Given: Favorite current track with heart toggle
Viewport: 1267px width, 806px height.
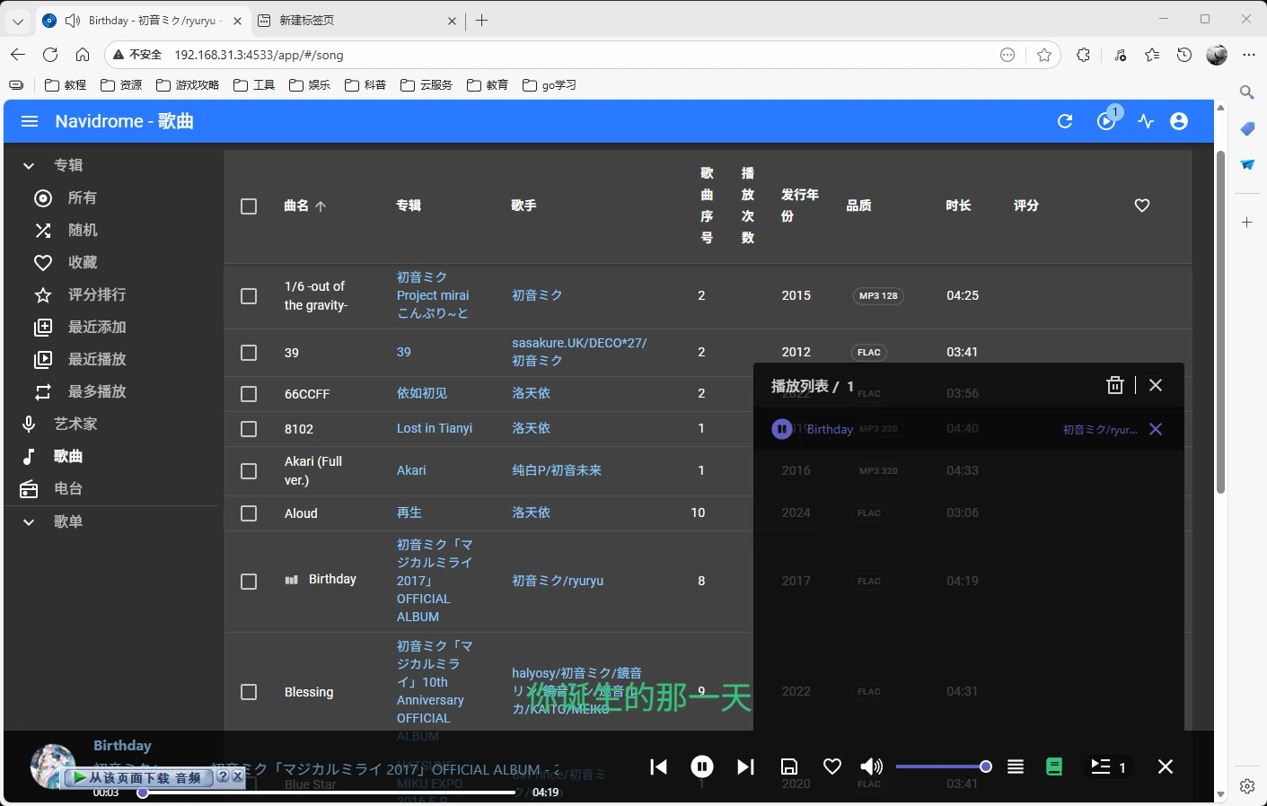Looking at the screenshot, I should coord(832,767).
